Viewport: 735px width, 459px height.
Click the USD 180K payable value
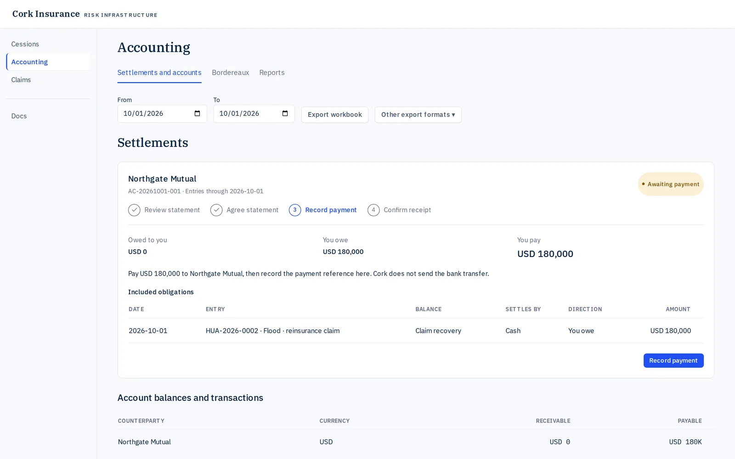point(685,442)
